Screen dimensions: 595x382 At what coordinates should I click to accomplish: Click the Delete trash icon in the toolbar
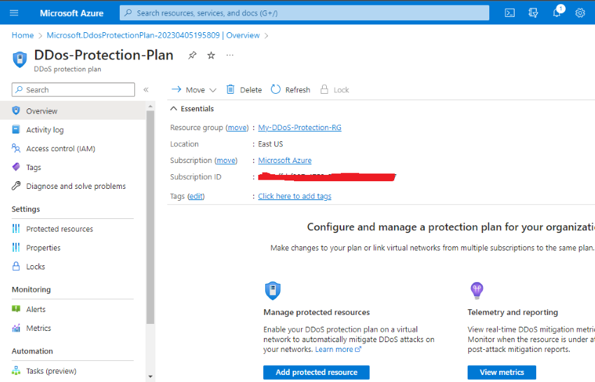pyautogui.click(x=230, y=90)
